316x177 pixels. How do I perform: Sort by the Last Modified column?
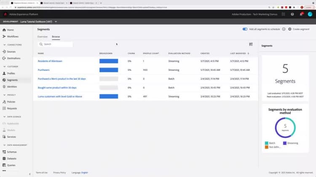pos(239,53)
